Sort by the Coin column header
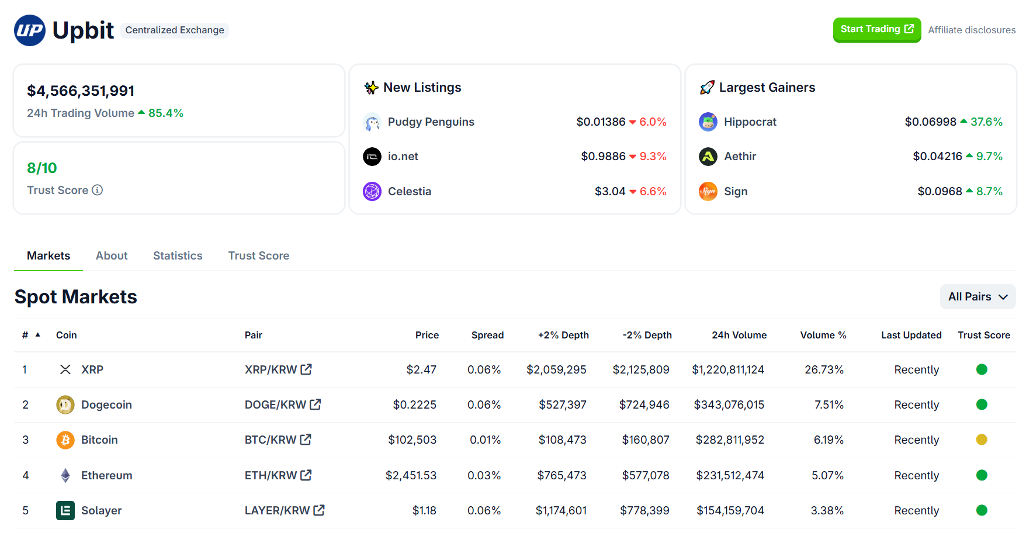The width and height of the screenshot is (1026, 536). (x=67, y=335)
